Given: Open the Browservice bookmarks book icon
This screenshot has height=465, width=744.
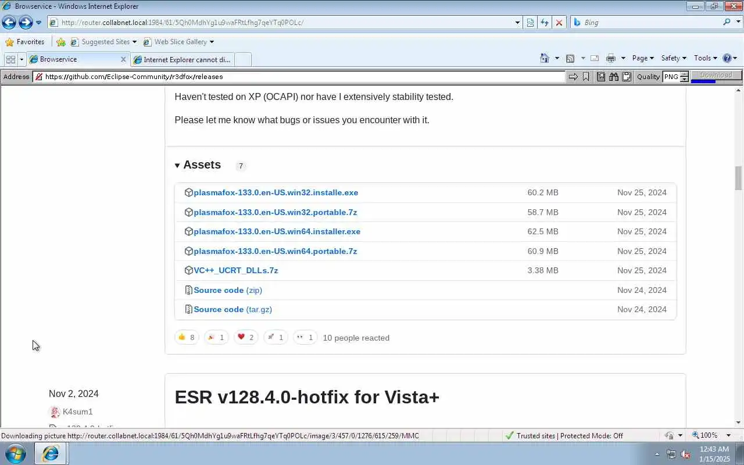Looking at the screenshot, I should point(601,77).
